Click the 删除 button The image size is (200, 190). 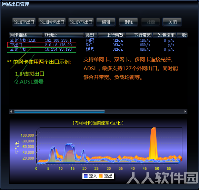(x=128, y=22)
